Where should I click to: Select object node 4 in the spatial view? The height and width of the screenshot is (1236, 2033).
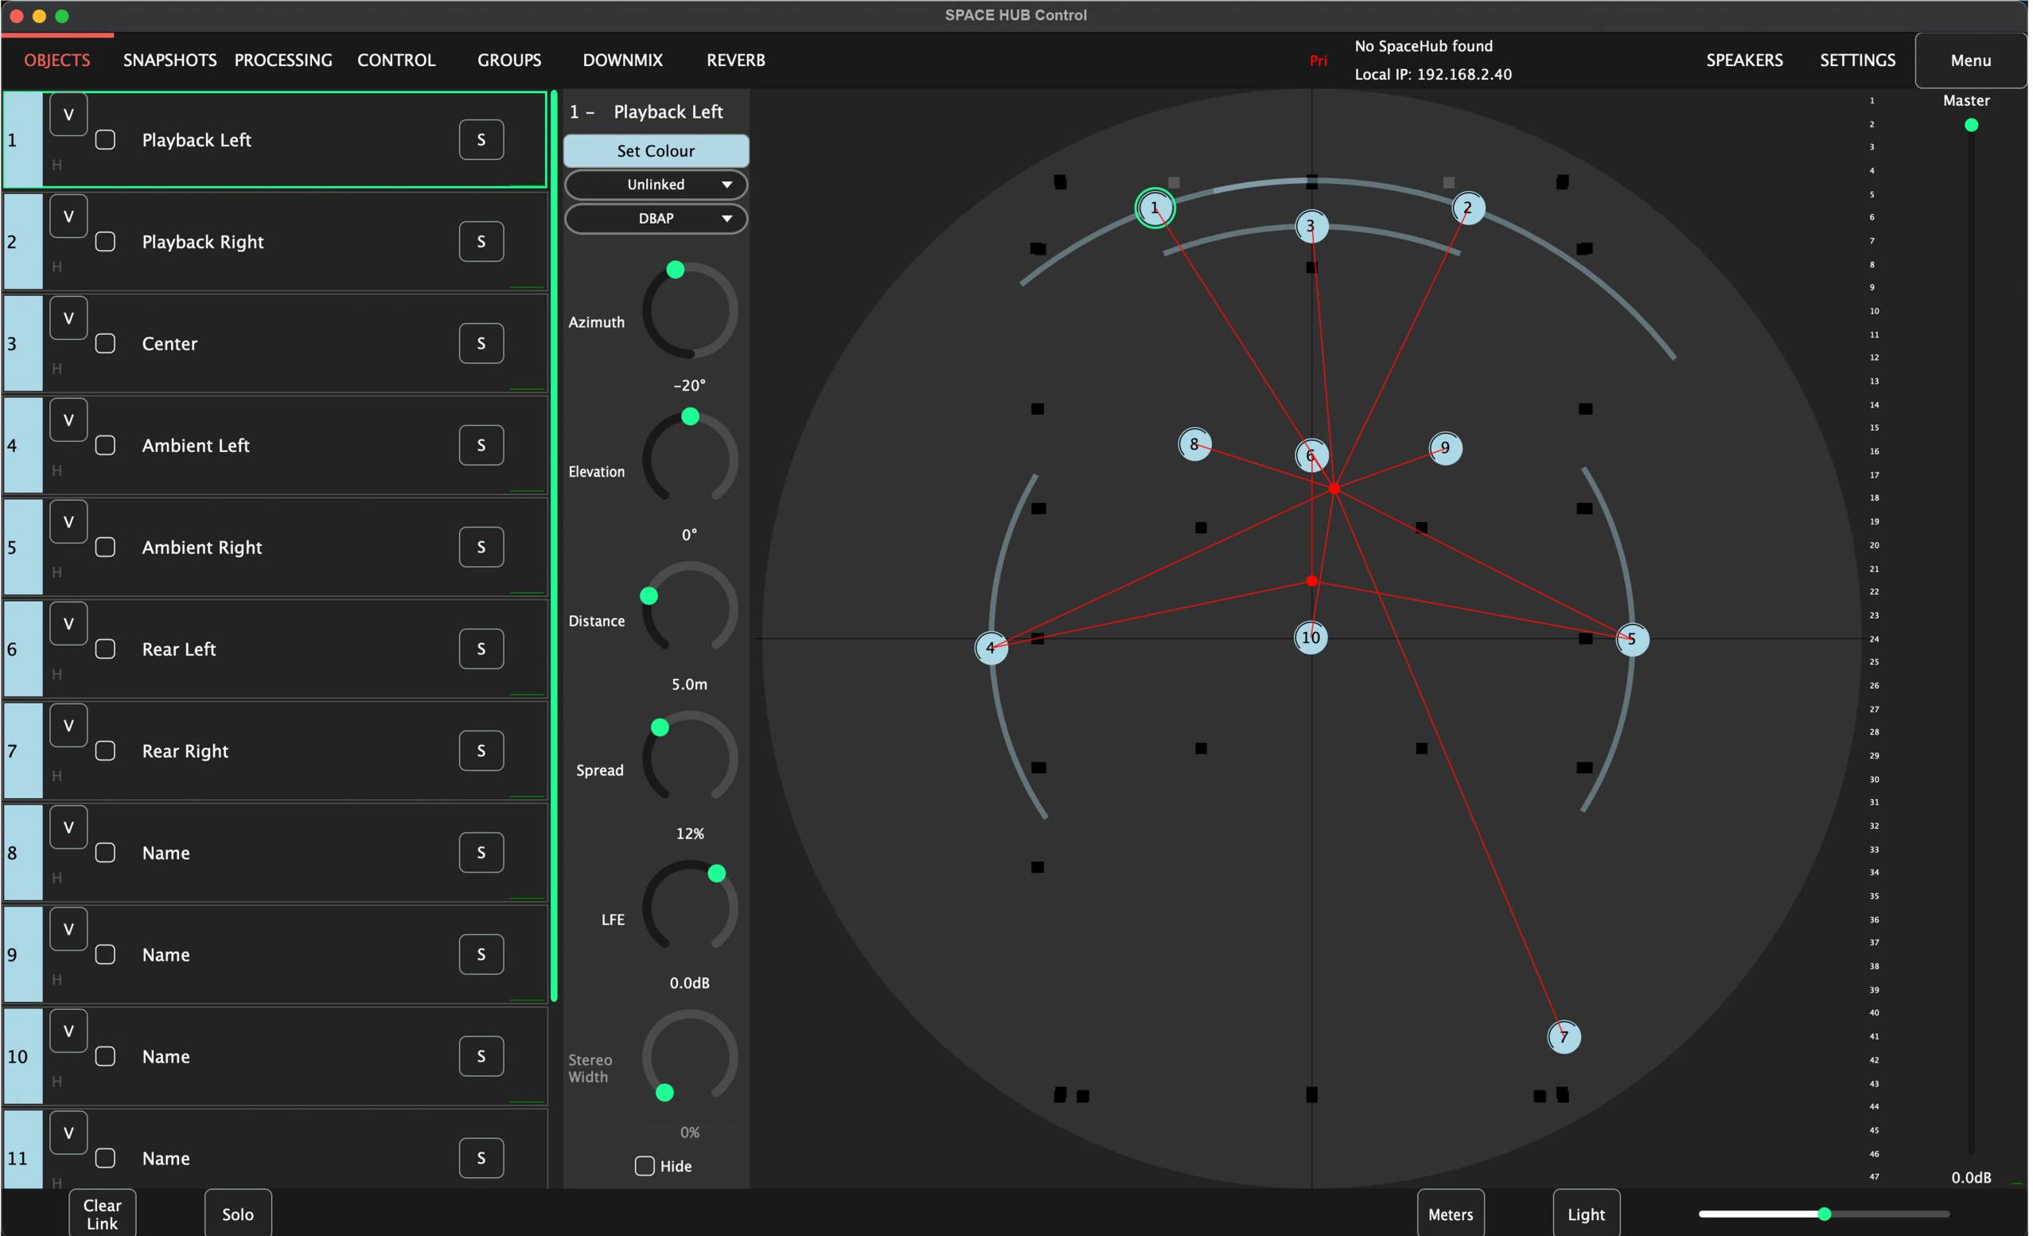[991, 648]
